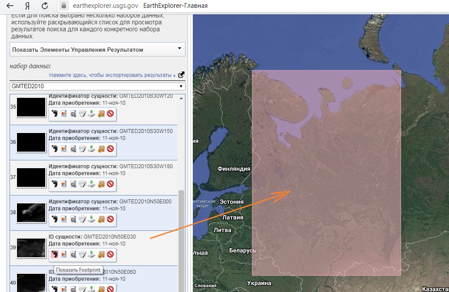The width and height of the screenshot is (449, 292).
Task: Click scroll-up arrow in results list
Action: pyautogui.click(x=182, y=98)
